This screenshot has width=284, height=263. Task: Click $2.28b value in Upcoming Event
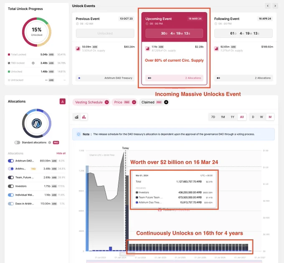click(199, 47)
